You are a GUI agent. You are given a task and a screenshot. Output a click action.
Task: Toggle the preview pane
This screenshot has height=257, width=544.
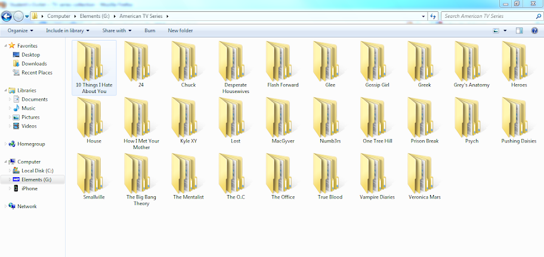pyautogui.click(x=519, y=30)
